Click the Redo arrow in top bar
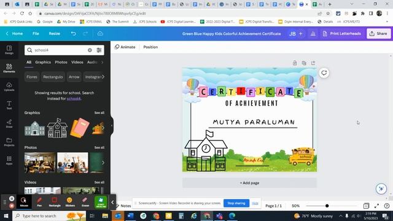 (x=85, y=34)
